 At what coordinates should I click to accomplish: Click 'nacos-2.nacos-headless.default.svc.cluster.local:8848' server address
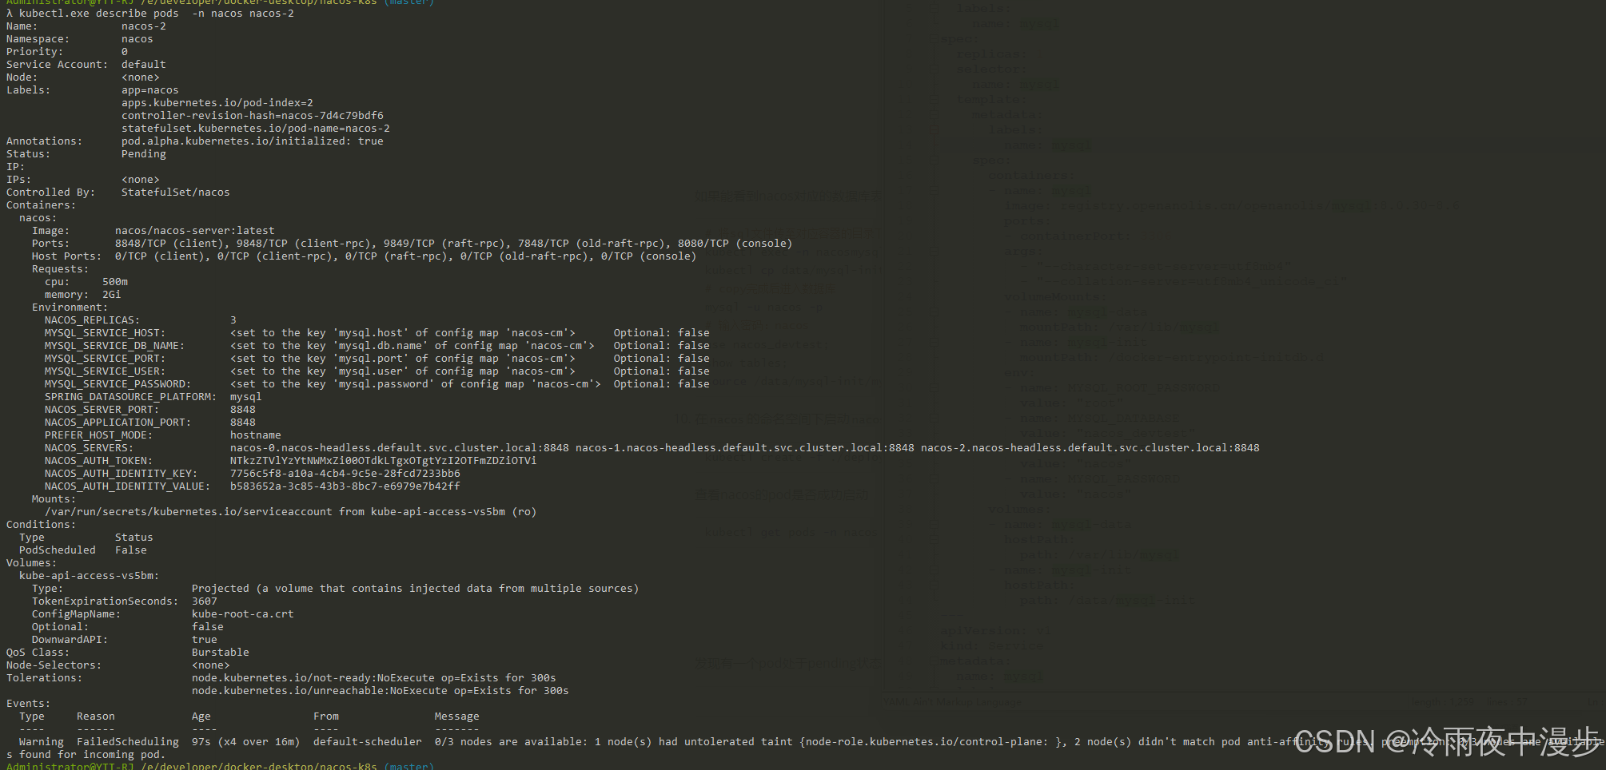pos(1090,448)
